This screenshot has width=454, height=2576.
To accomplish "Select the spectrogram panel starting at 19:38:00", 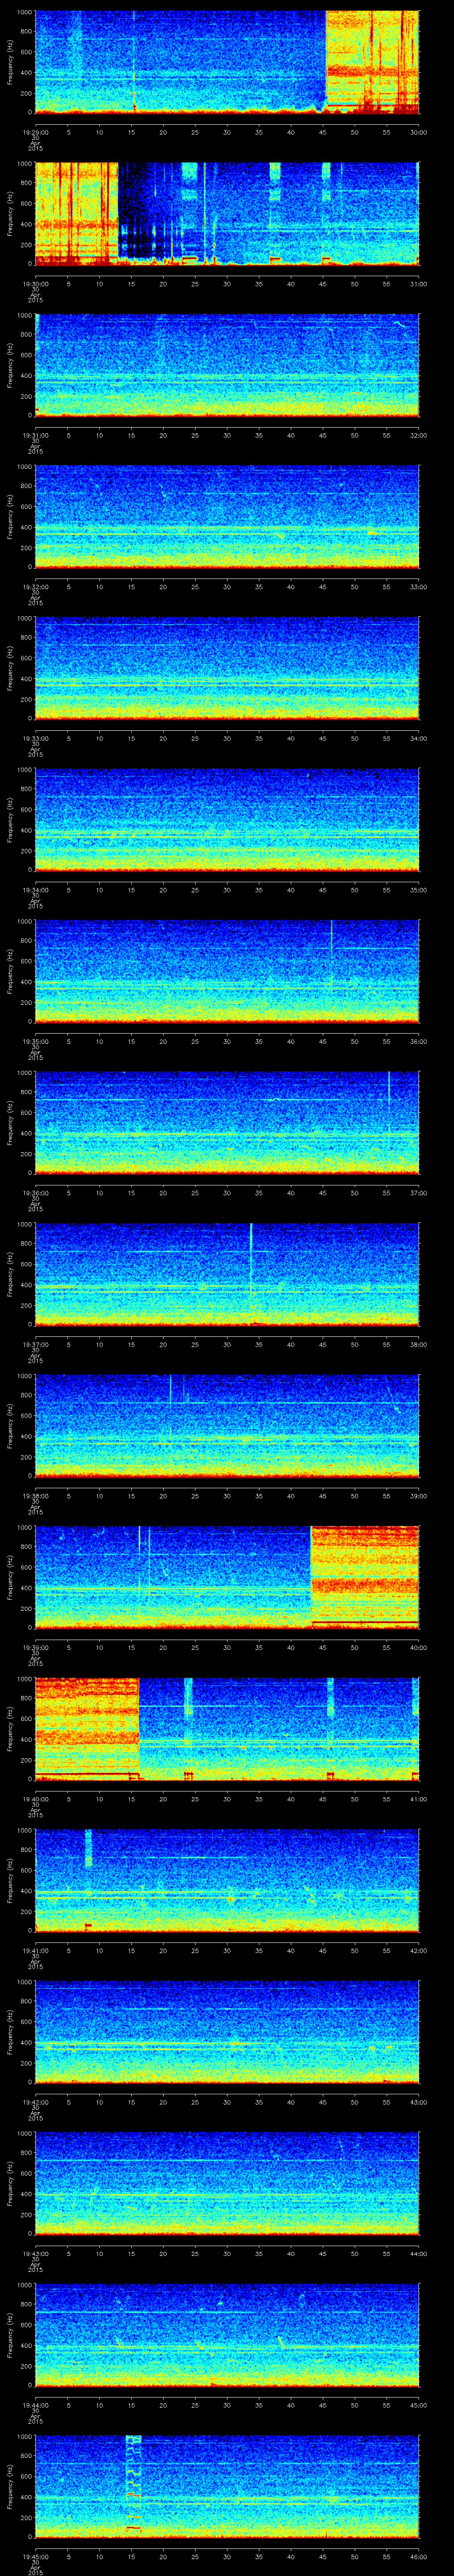I will coord(227,1426).
